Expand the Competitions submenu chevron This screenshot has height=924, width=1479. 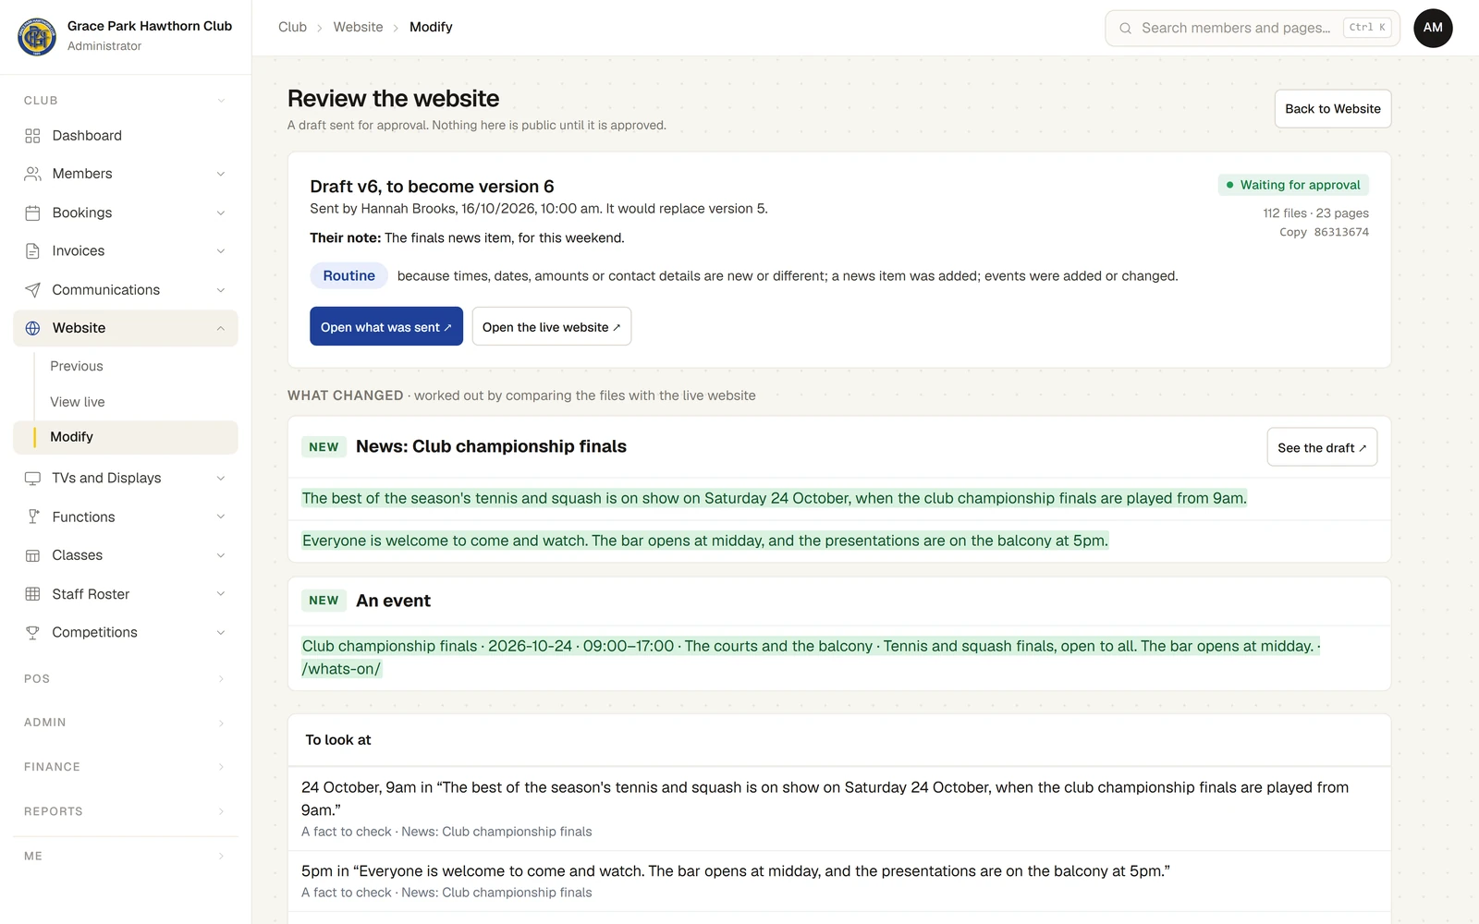click(x=221, y=633)
